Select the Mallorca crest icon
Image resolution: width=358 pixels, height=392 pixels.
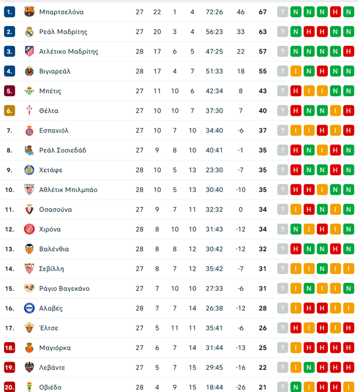coord(29,348)
